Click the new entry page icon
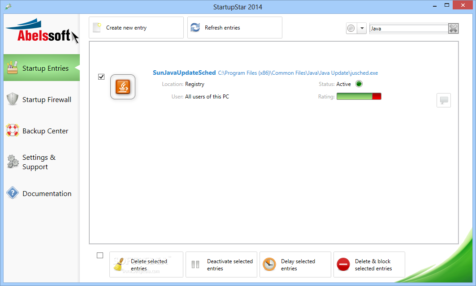 pos(97,28)
